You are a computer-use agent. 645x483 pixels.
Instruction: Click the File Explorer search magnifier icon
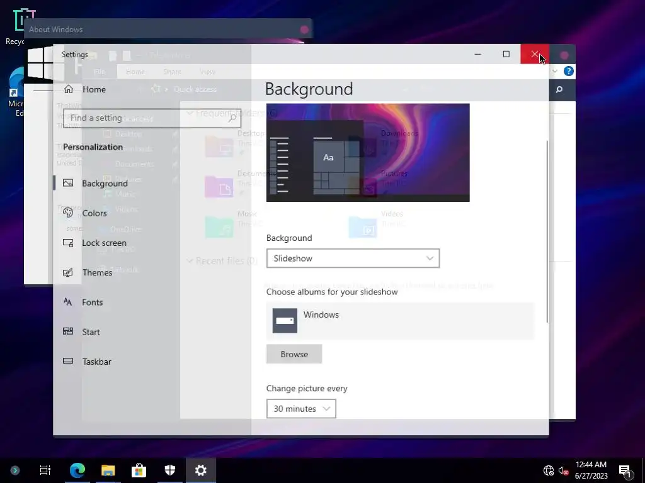[559, 89]
